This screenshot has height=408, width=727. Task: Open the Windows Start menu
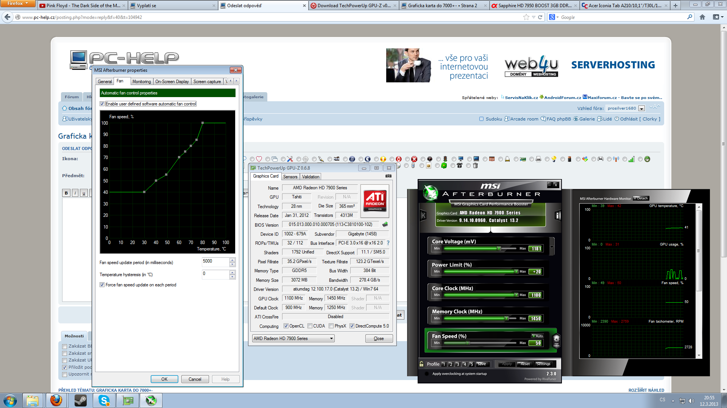point(10,400)
